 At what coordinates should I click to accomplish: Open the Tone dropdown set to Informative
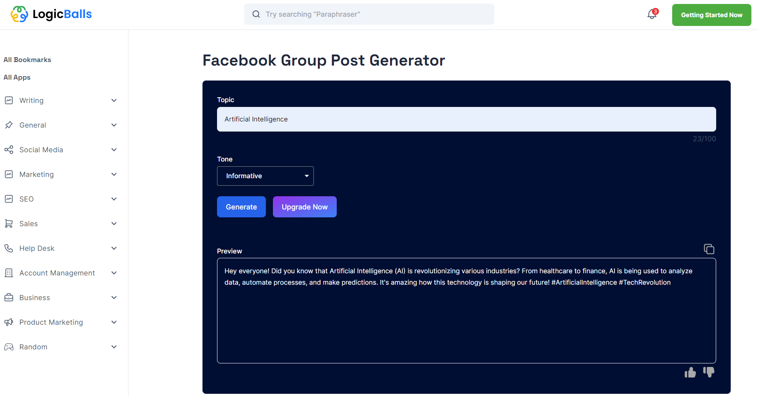[x=265, y=176]
